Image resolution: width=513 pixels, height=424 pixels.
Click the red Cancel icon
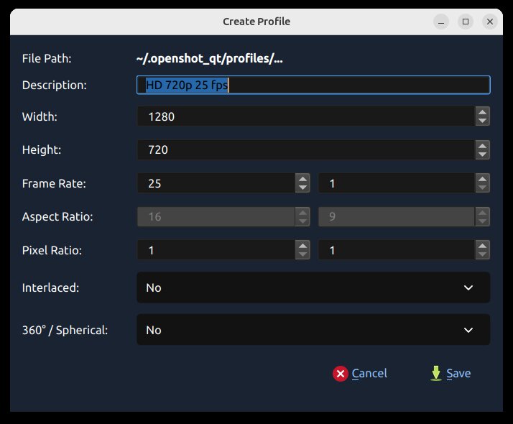tap(341, 373)
